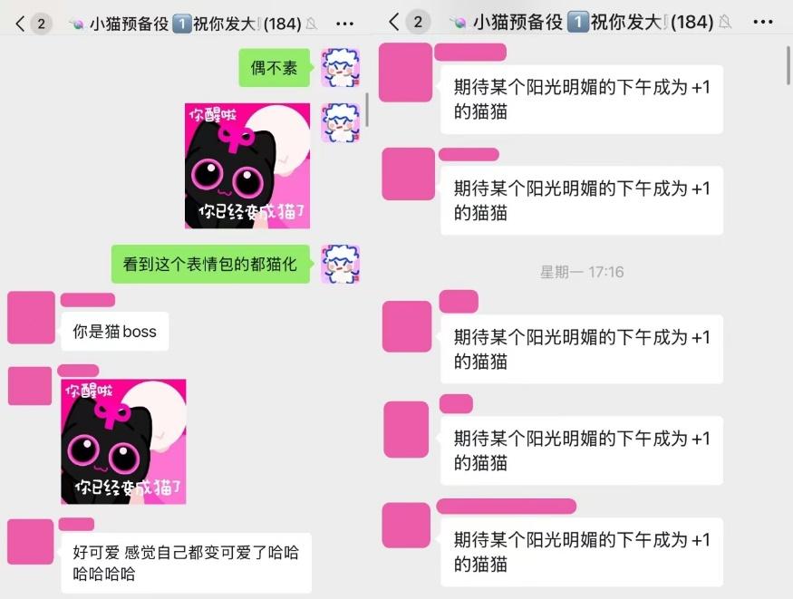Tap the green 看到这个表情包的都猫化 bubble
This screenshot has height=599, width=793.
click(x=210, y=264)
